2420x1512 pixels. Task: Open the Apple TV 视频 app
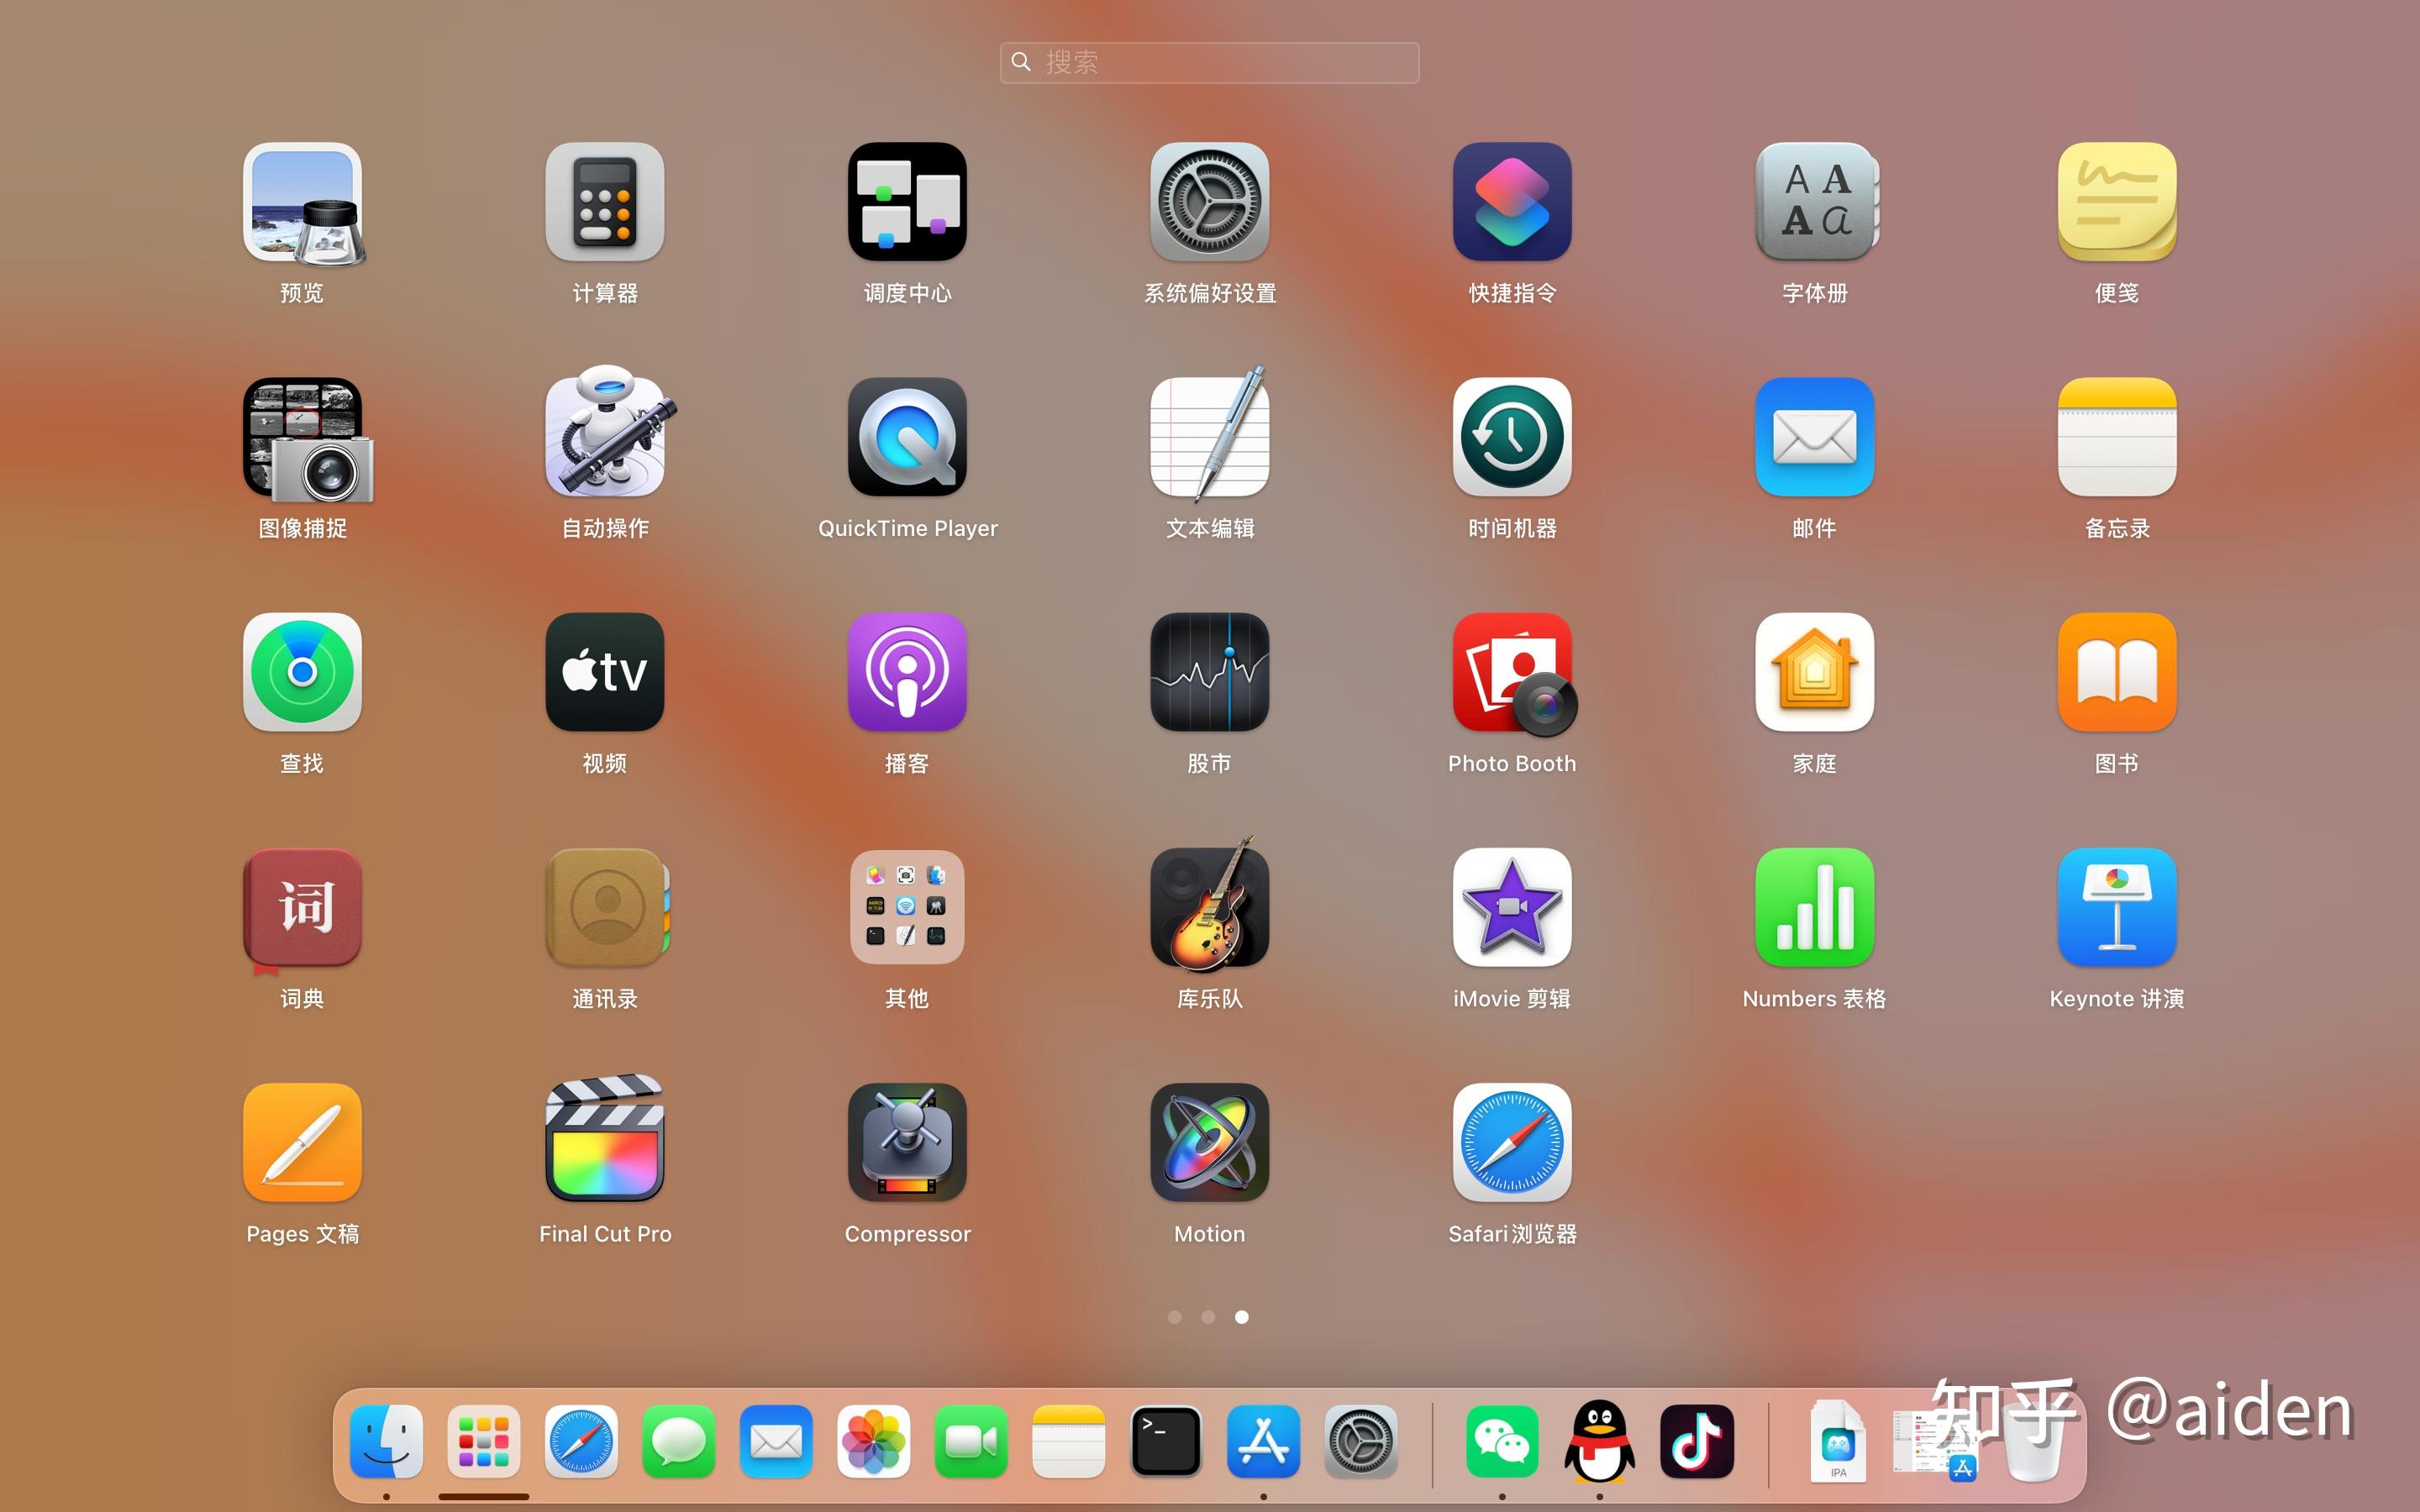[605, 673]
